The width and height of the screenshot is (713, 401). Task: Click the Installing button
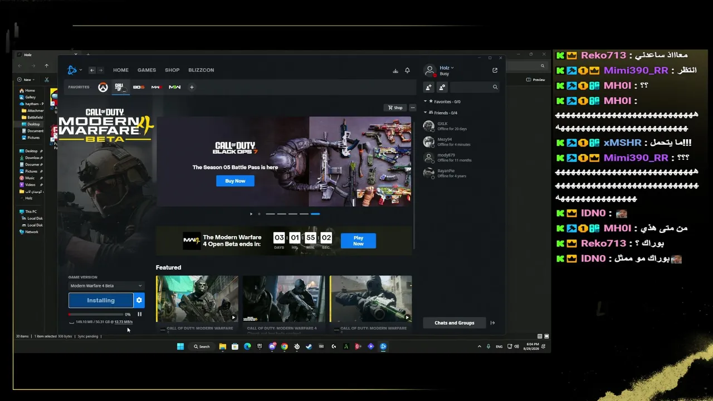point(101,300)
